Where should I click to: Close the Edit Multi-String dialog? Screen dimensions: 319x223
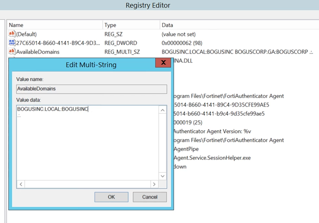tap(163, 62)
